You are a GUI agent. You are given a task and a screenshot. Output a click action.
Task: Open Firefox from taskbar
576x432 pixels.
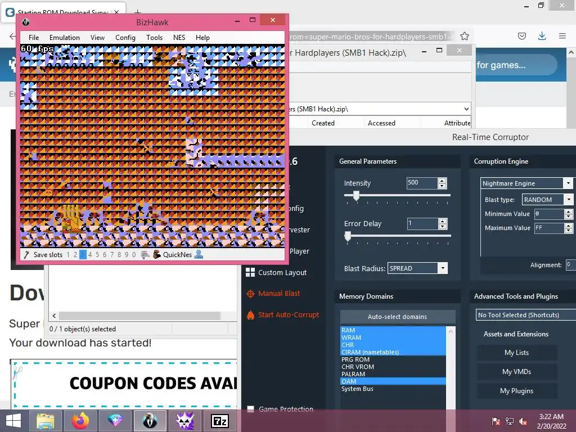pos(80,421)
